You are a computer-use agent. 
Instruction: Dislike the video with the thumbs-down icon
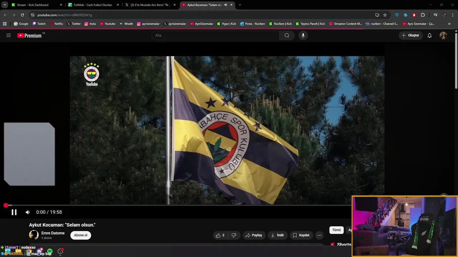coord(234,235)
